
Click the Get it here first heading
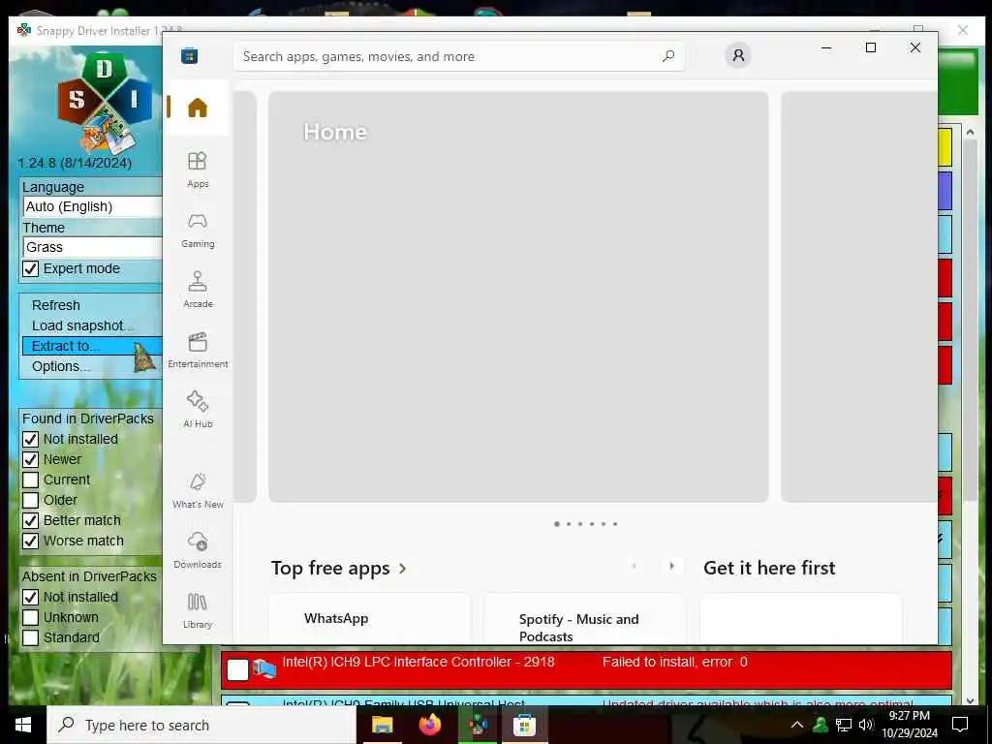(x=769, y=568)
